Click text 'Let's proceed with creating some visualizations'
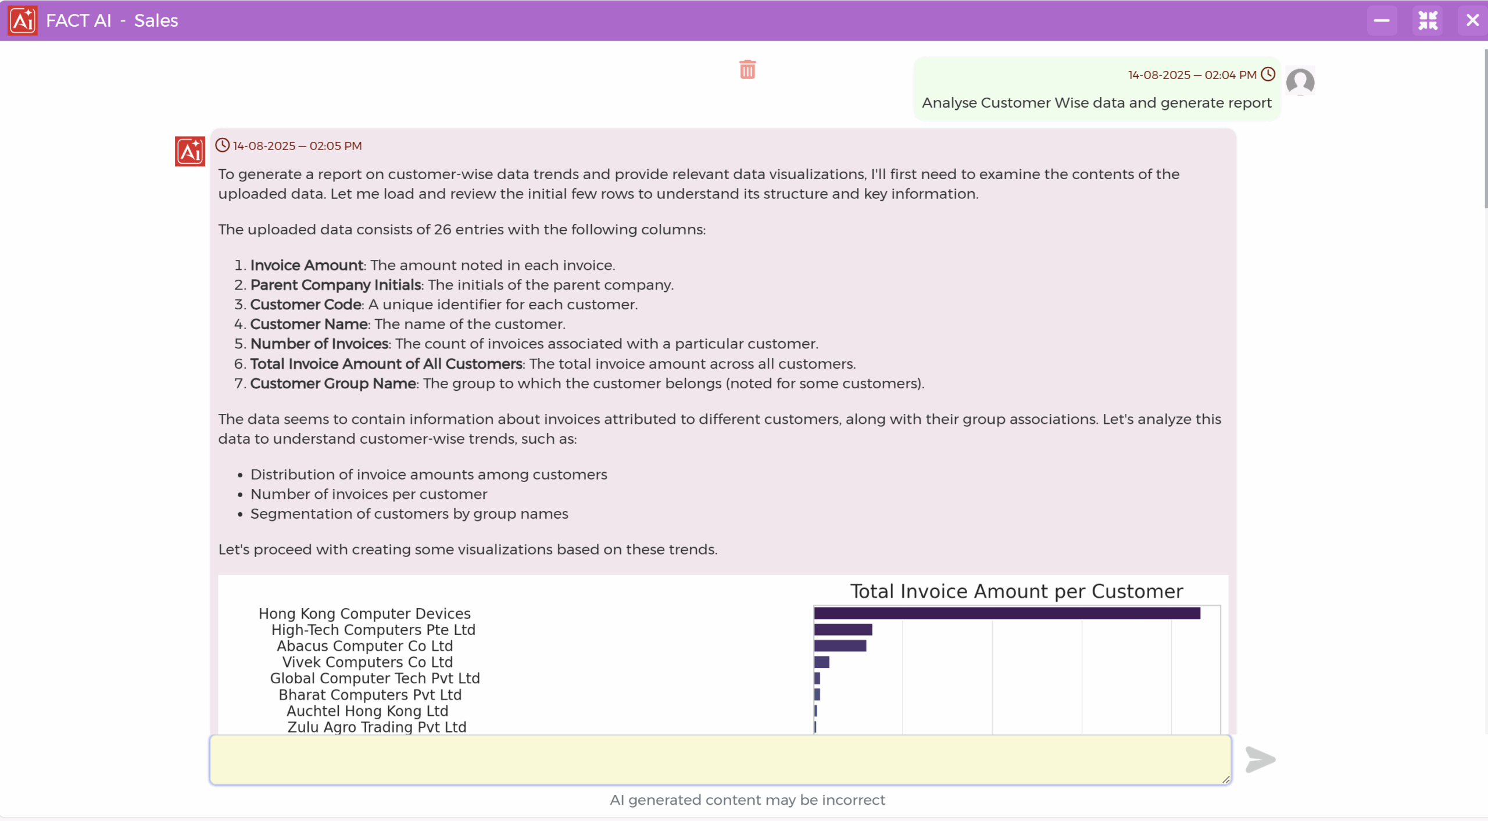Image resolution: width=1488 pixels, height=821 pixels. 385,549
